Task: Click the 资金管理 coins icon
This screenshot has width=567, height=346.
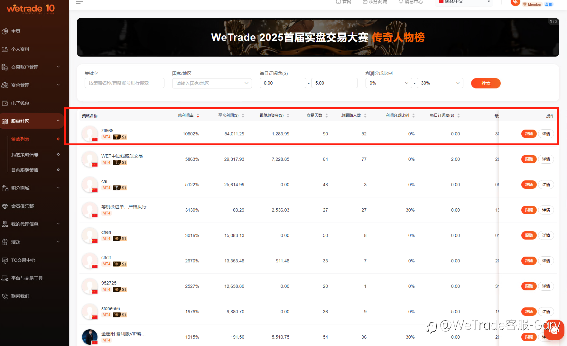Action: click(5, 85)
